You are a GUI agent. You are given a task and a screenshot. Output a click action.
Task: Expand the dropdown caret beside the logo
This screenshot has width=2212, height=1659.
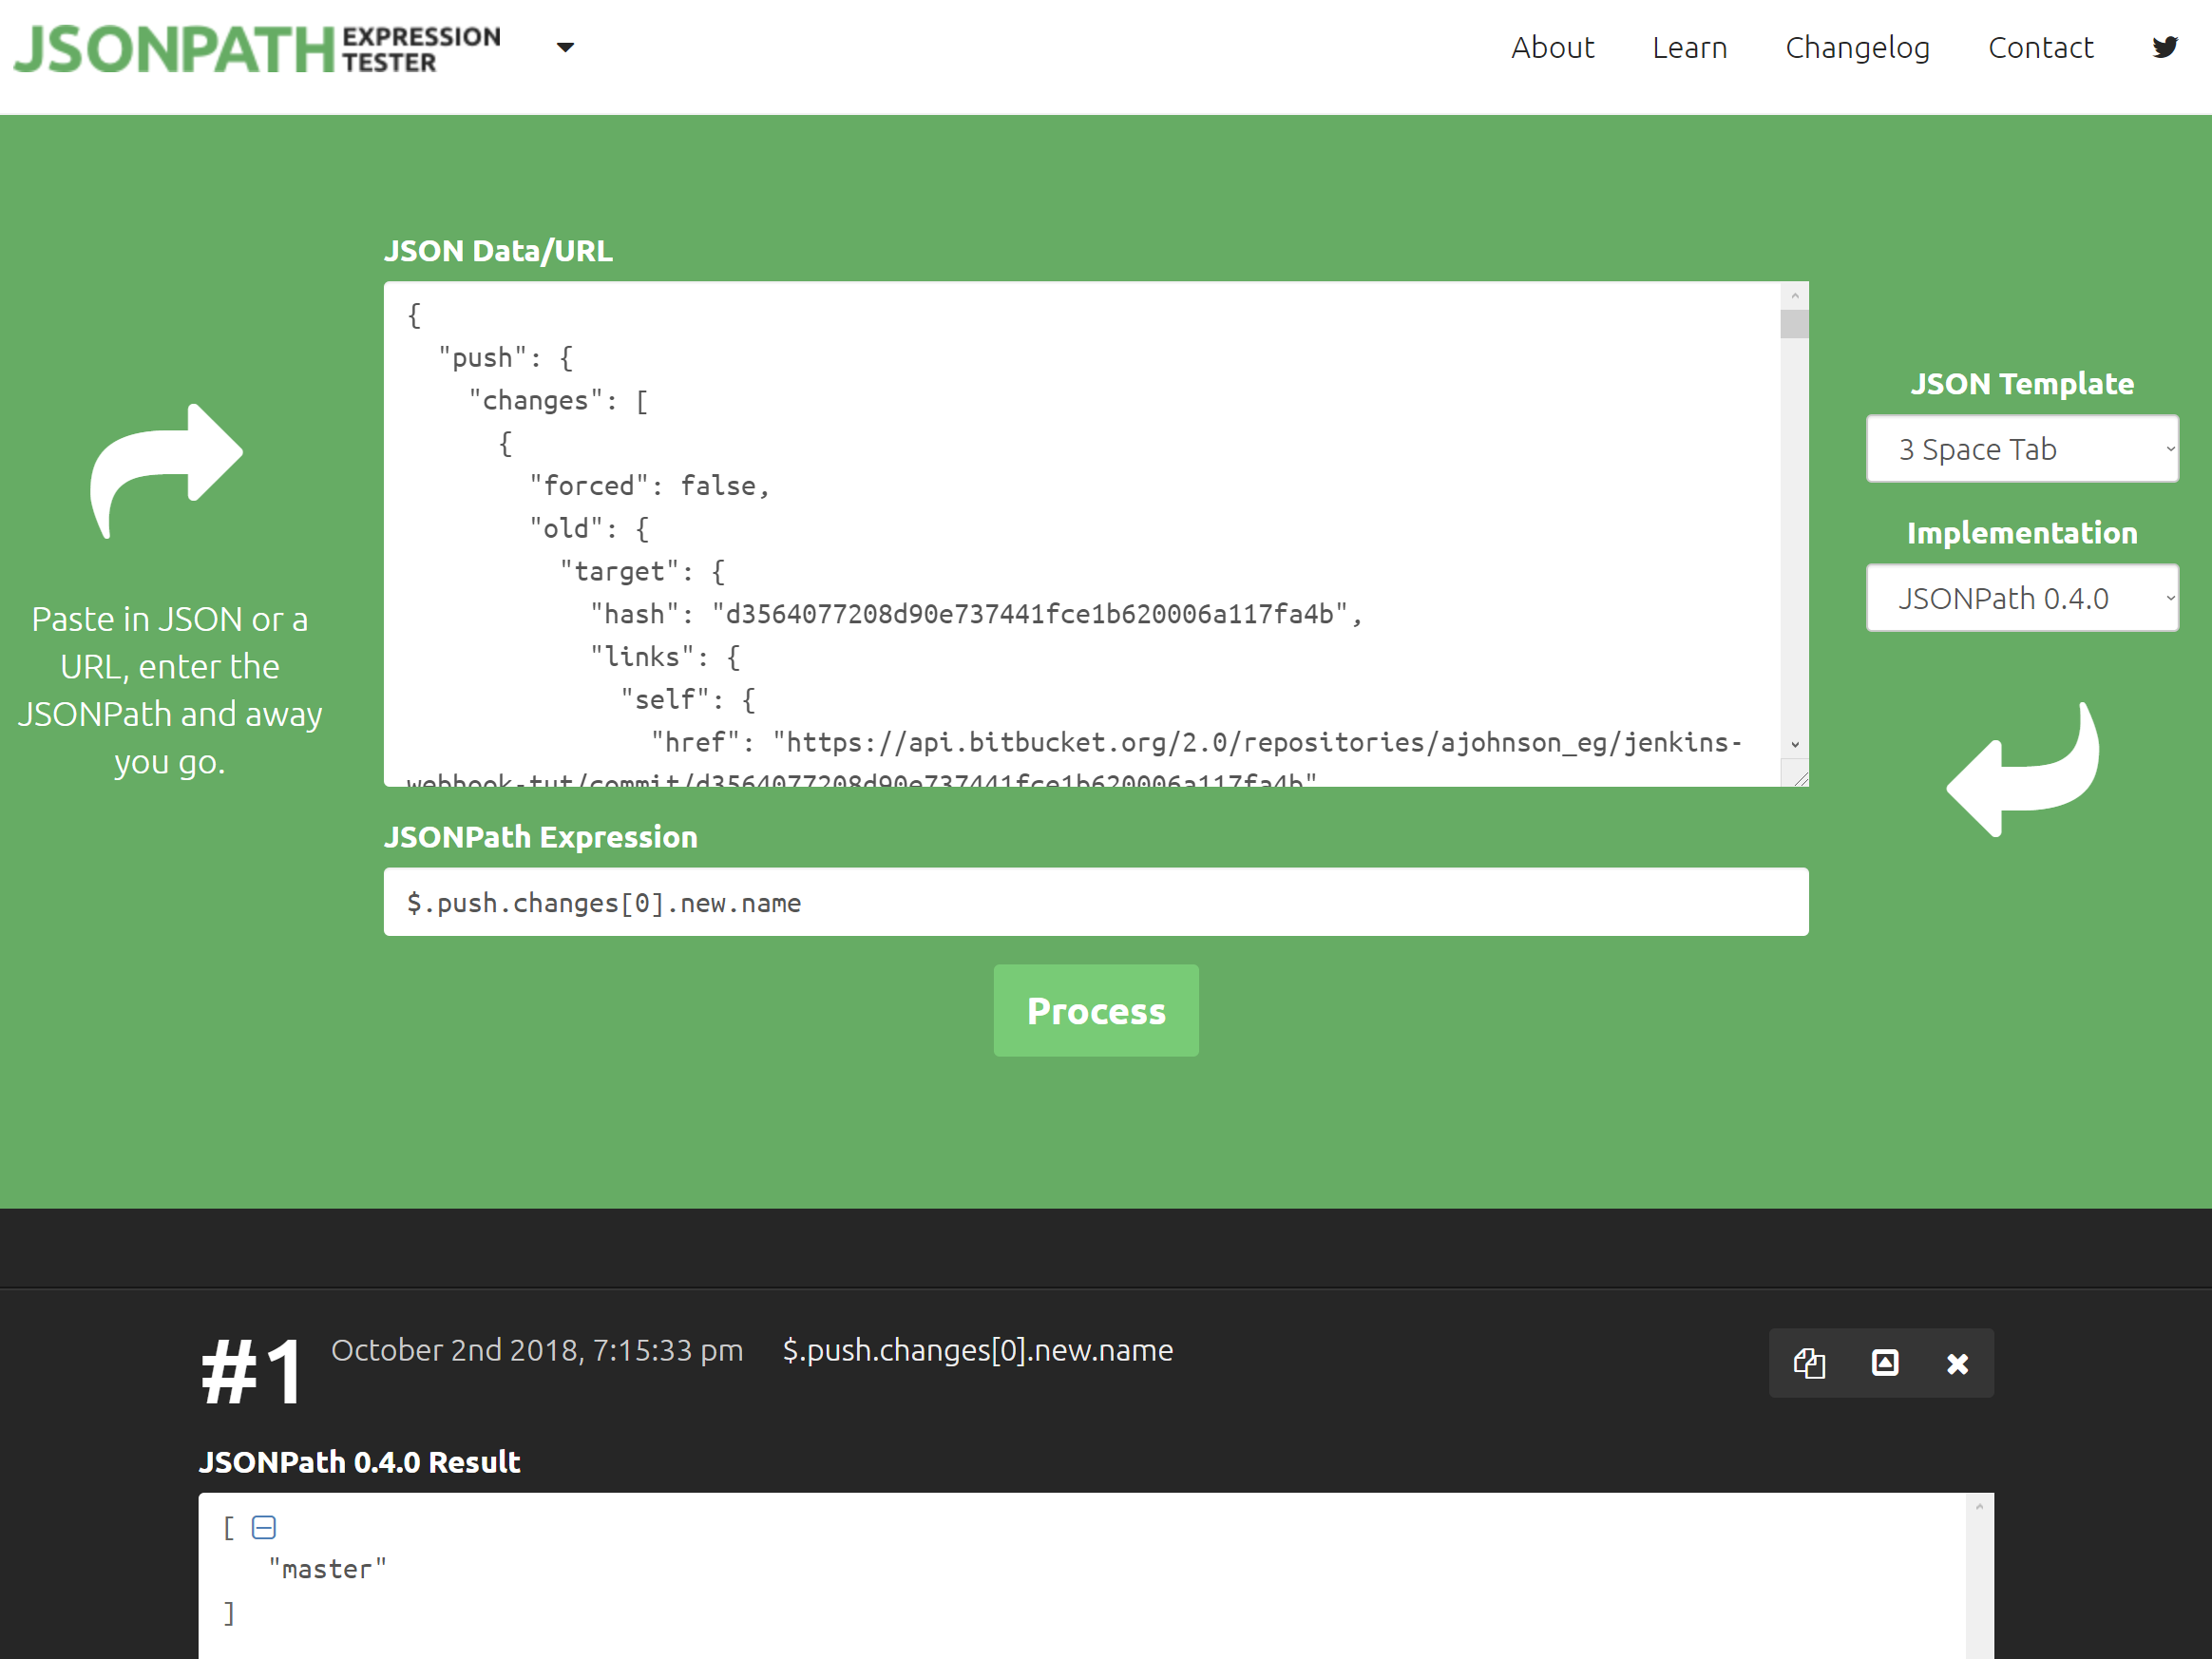pyautogui.click(x=565, y=47)
